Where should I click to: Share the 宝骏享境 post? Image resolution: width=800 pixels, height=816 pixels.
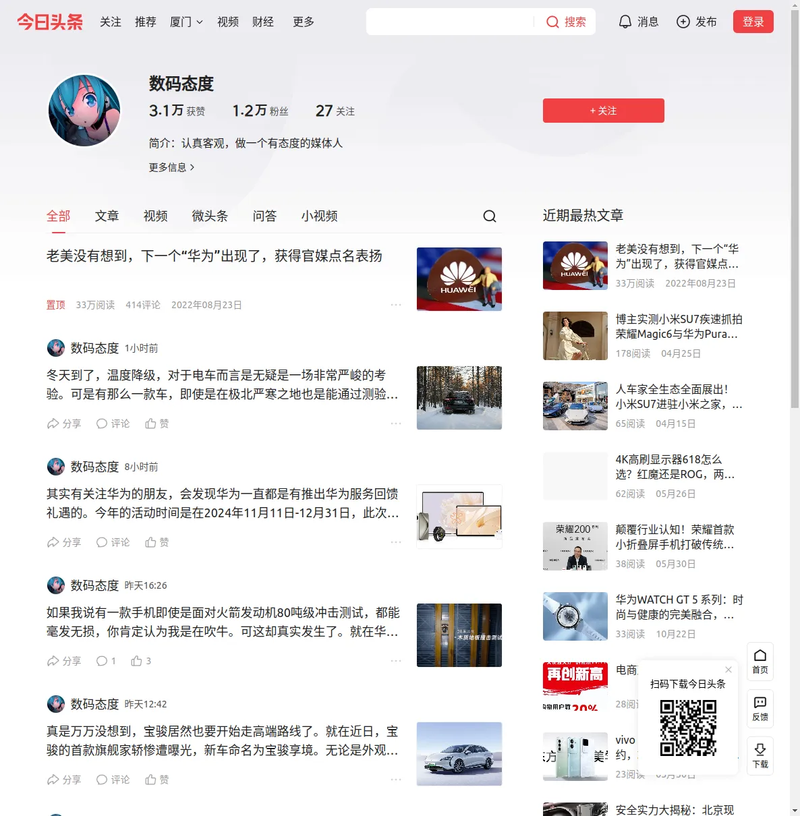point(64,780)
